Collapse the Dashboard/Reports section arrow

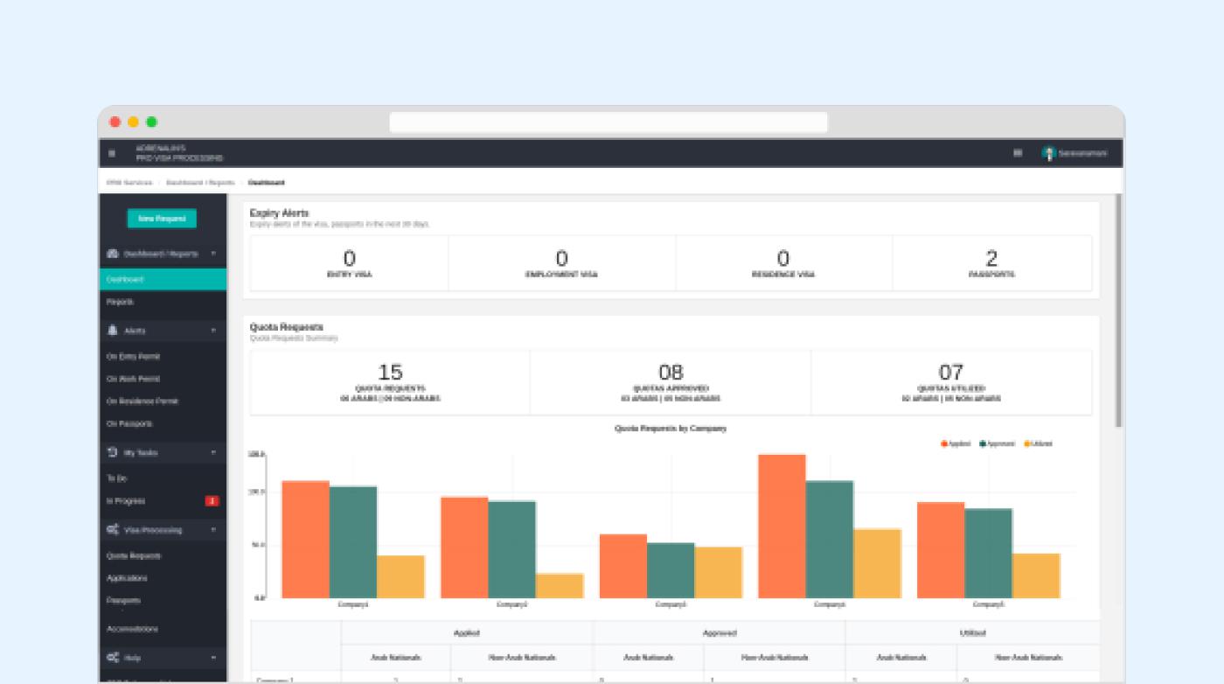pyautogui.click(x=213, y=254)
